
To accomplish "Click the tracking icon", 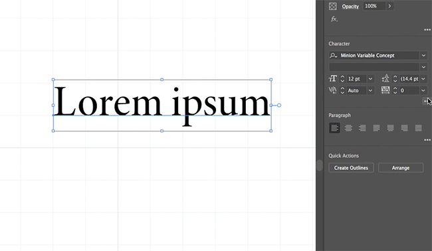I will [x=385, y=90].
